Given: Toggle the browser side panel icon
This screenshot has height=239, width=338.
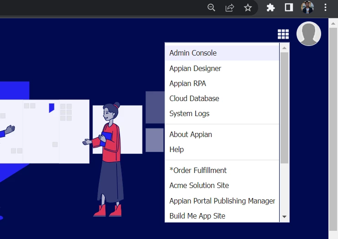Looking at the screenshot, I should coord(289,8).
